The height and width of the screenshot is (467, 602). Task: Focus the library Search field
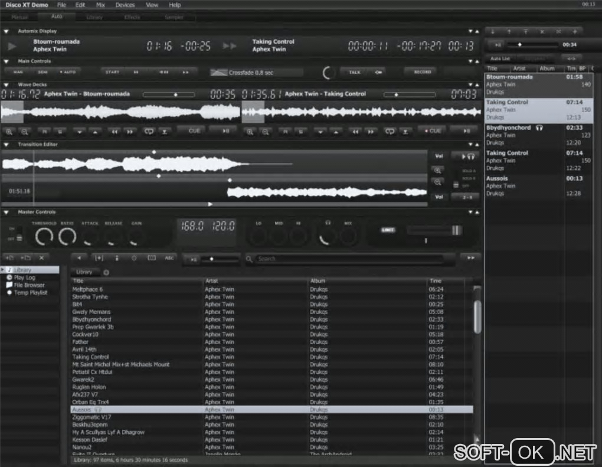click(x=349, y=259)
